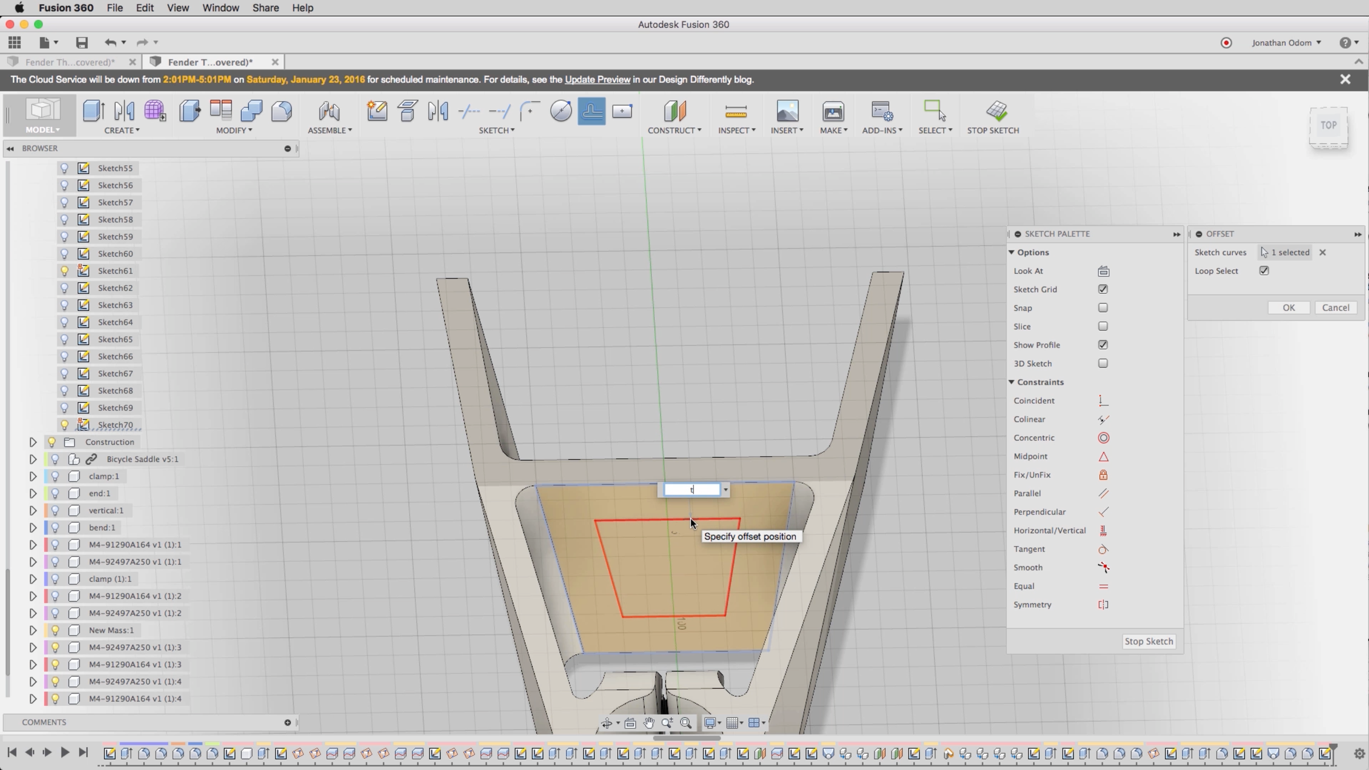Select the Fix/UnFix constraint icon
Viewport: 1369px width, 770px height.
[x=1103, y=475]
